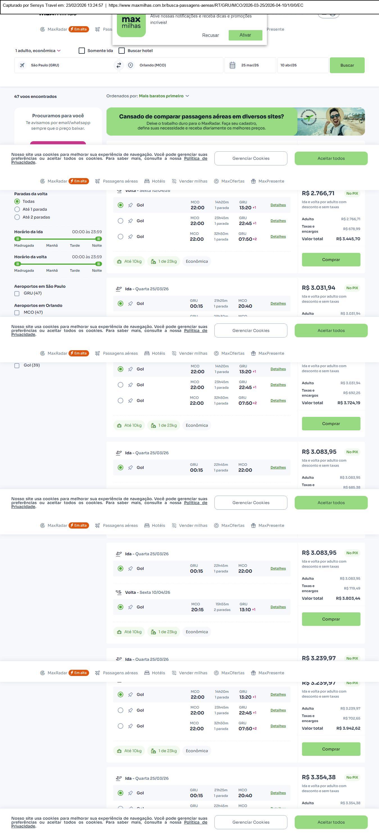Open the 1 adulto, econômica passenger dropdown
The image size is (379, 836).
38,51
